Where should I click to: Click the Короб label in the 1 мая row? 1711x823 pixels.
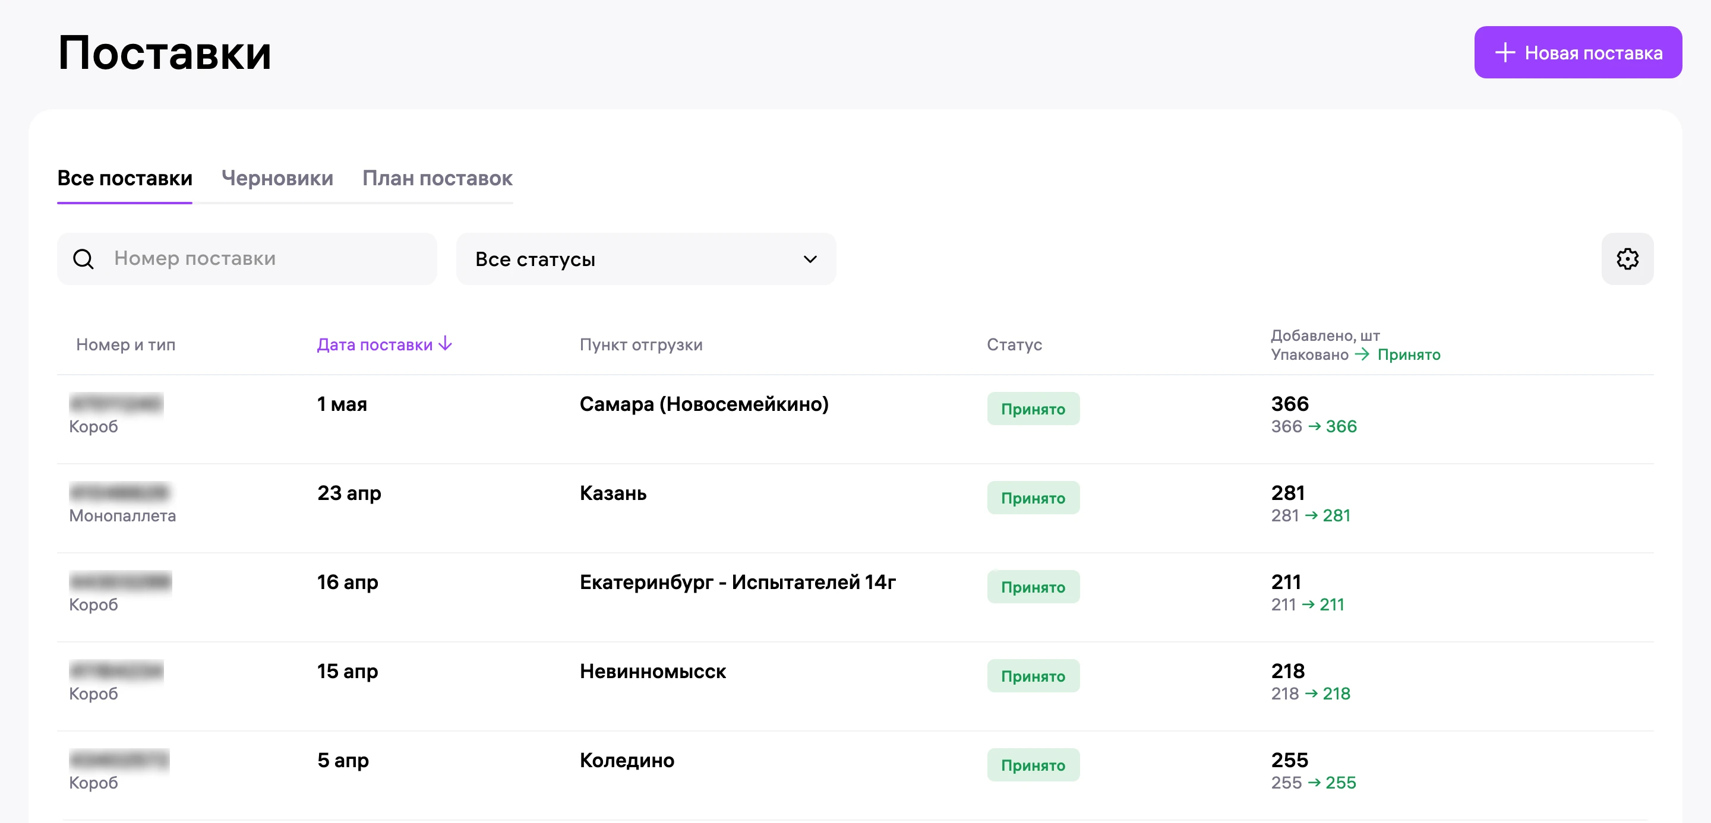(x=94, y=427)
